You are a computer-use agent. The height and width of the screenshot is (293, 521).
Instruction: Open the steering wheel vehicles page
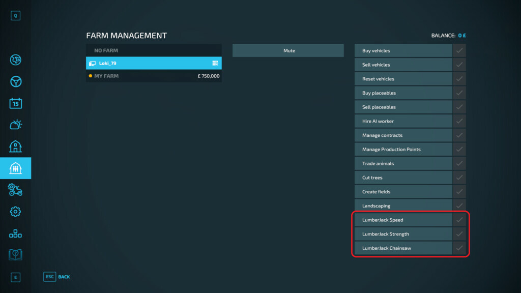pyautogui.click(x=15, y=81)
